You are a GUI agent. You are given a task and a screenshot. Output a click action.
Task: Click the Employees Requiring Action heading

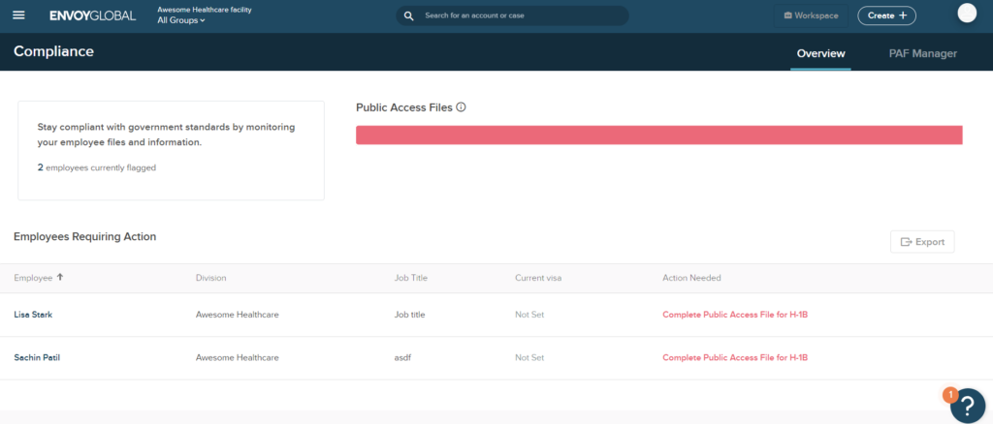(85, 237)
